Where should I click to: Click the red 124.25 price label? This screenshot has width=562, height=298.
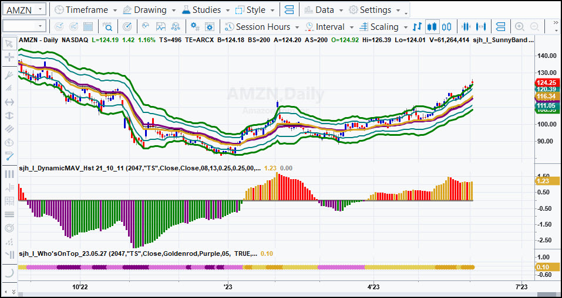(546, 83)
